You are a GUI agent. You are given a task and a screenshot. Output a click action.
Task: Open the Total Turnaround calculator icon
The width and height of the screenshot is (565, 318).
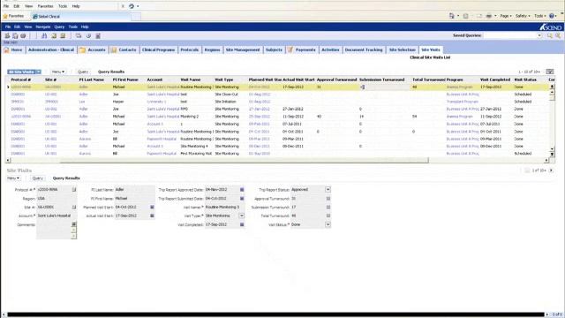pos(328,216)
